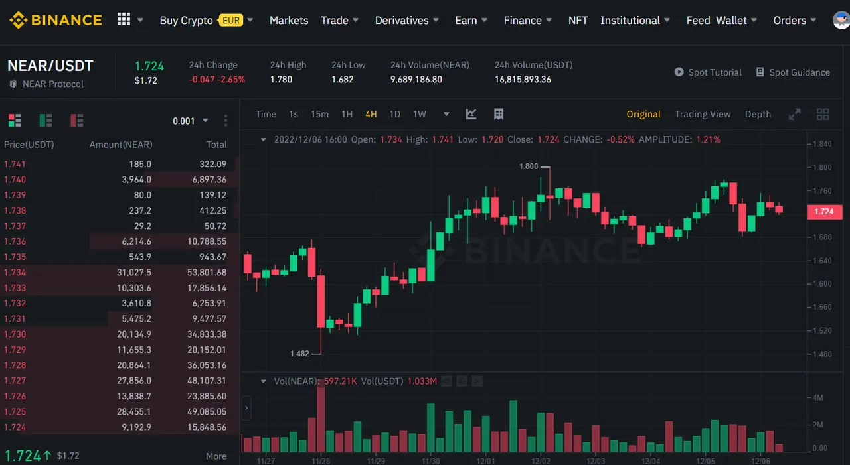
Task: Click the 1.482 low price marker
Action: [x=299, y=354]
